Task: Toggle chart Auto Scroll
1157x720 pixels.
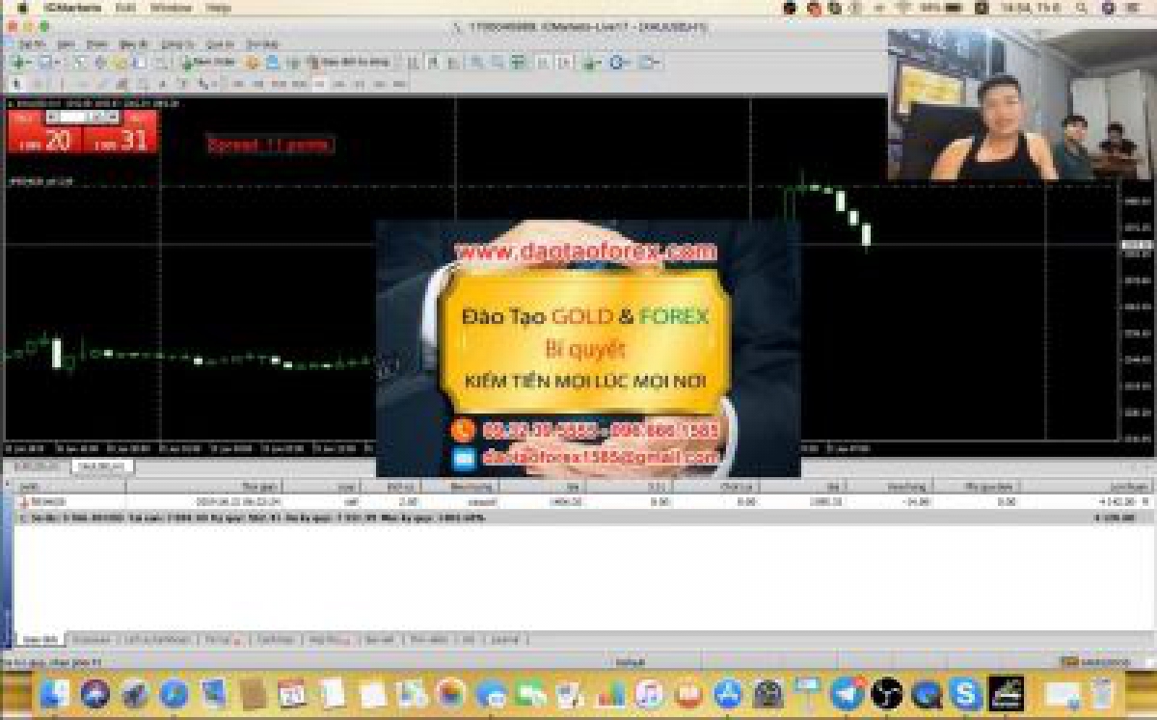Action: click(x=543, y=62)
